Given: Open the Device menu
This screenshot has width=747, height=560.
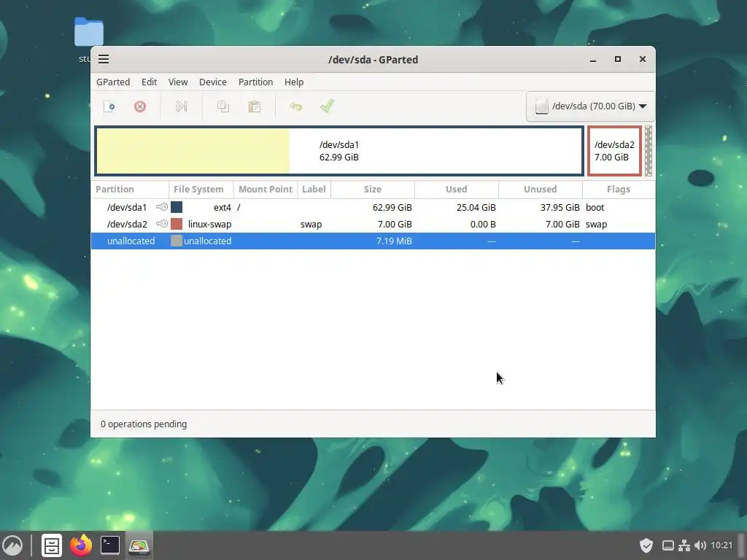Looking at the screenshot, I should click(213, 82).
